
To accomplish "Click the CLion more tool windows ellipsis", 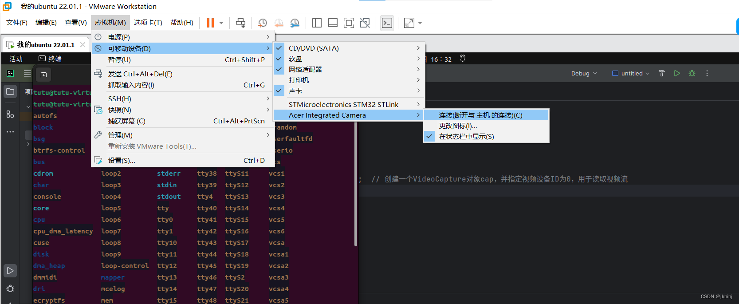I will [x=10, y=132].
